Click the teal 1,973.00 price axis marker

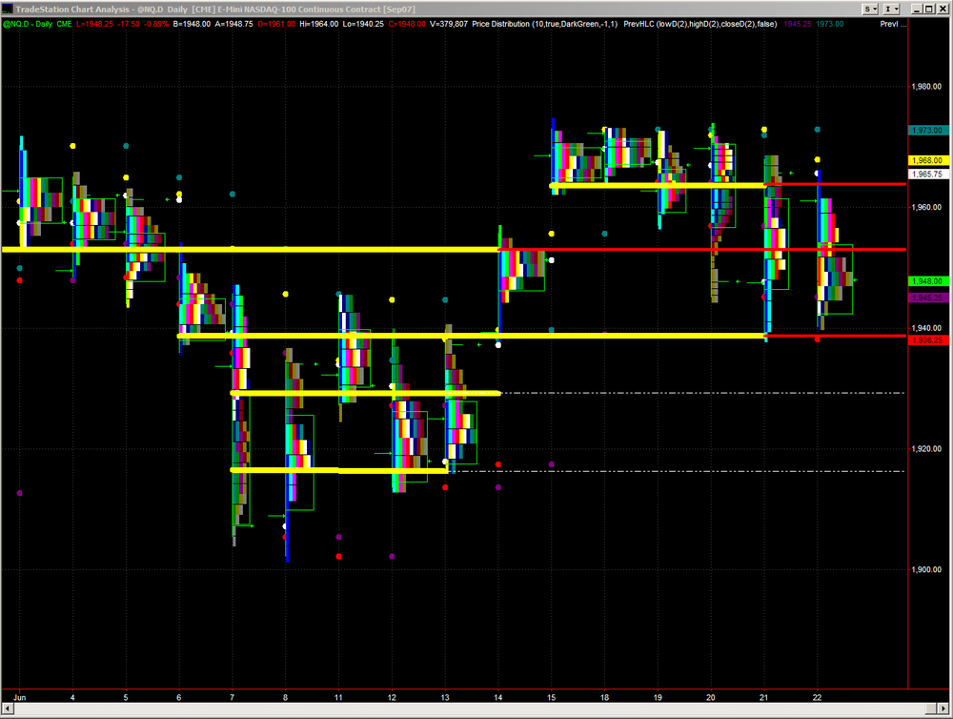[x=928, y=131]
